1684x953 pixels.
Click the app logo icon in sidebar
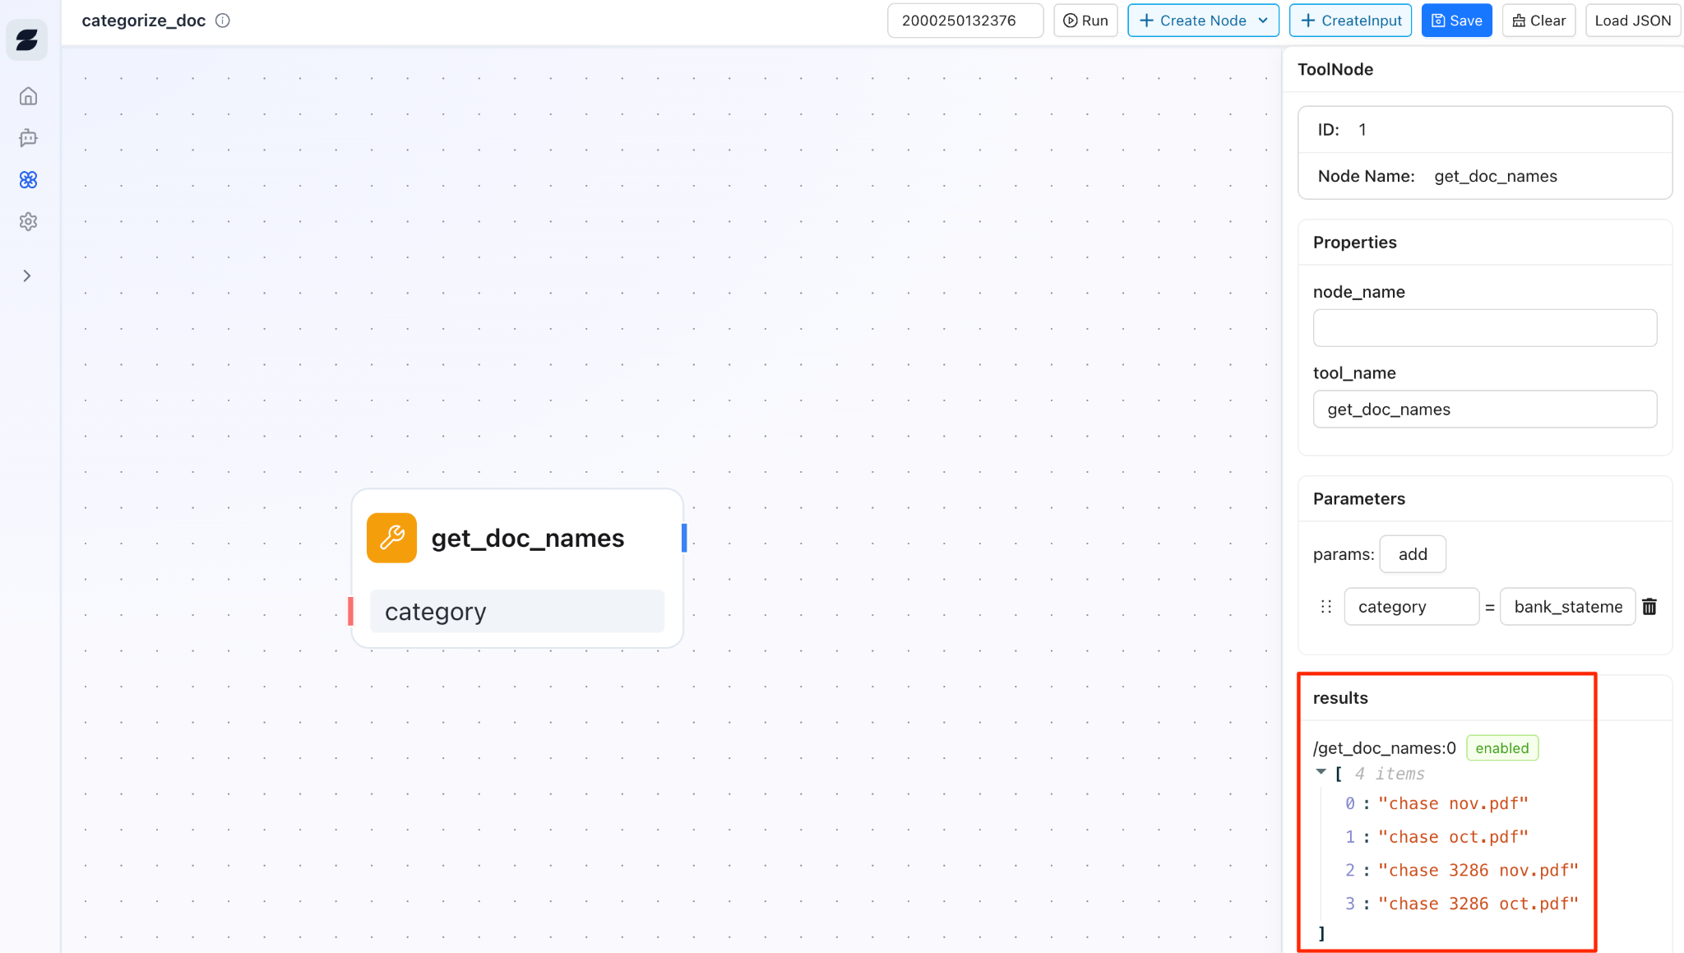coord(27,39)
